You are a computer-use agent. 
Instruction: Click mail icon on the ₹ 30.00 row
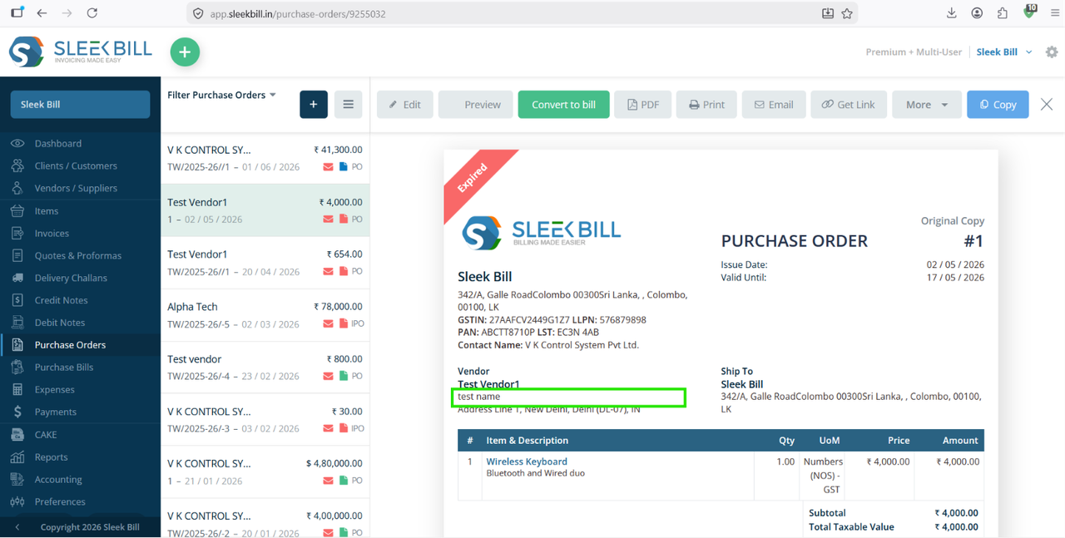click(x=328, y=428)
